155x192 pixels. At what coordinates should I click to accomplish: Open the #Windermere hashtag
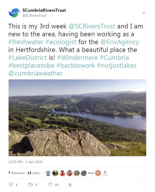point(77,58)
